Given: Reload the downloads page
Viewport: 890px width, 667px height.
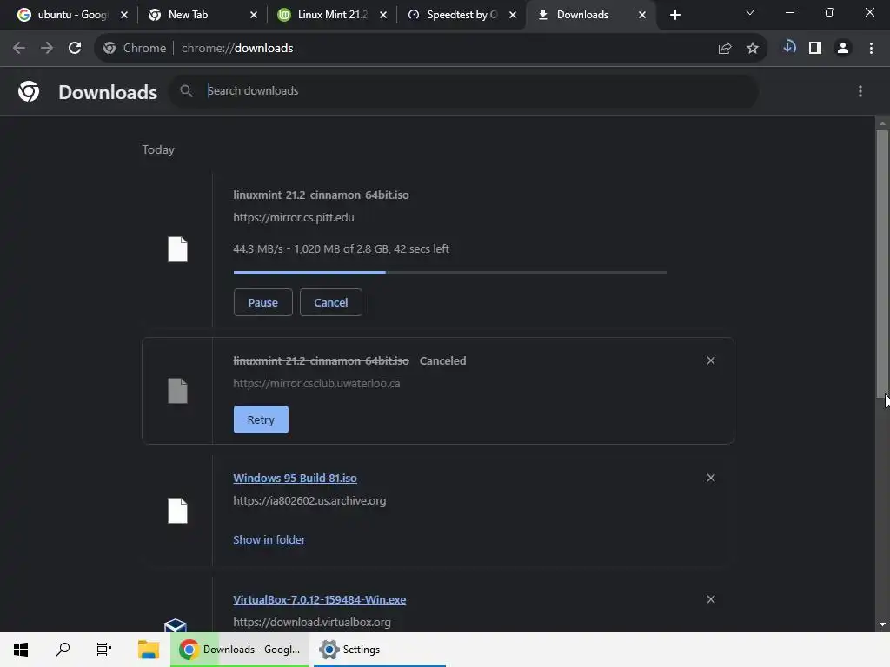Looking at the screenshot, I should click(75, 49).
